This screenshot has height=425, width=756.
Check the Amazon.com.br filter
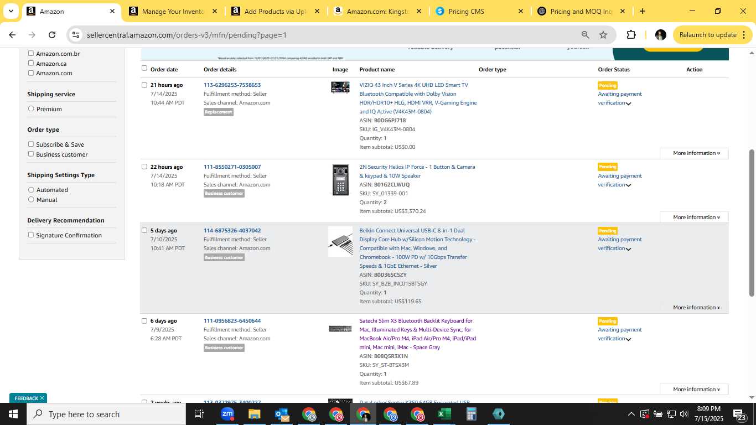(31, 54)
